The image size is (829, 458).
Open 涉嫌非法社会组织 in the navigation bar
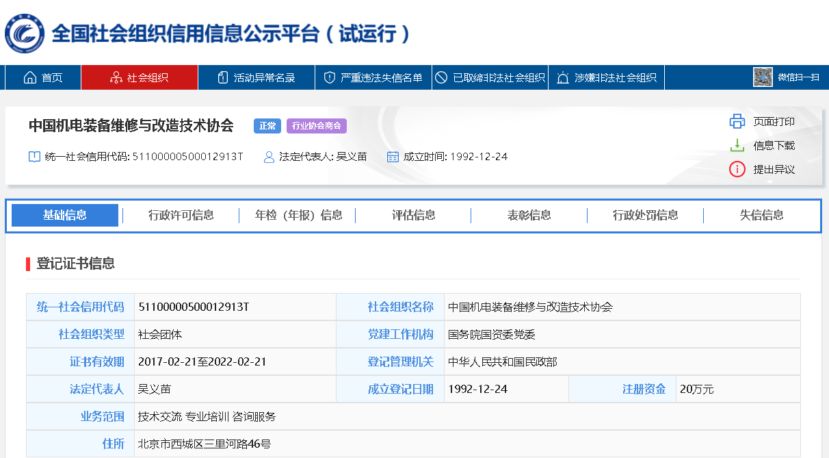607,77
